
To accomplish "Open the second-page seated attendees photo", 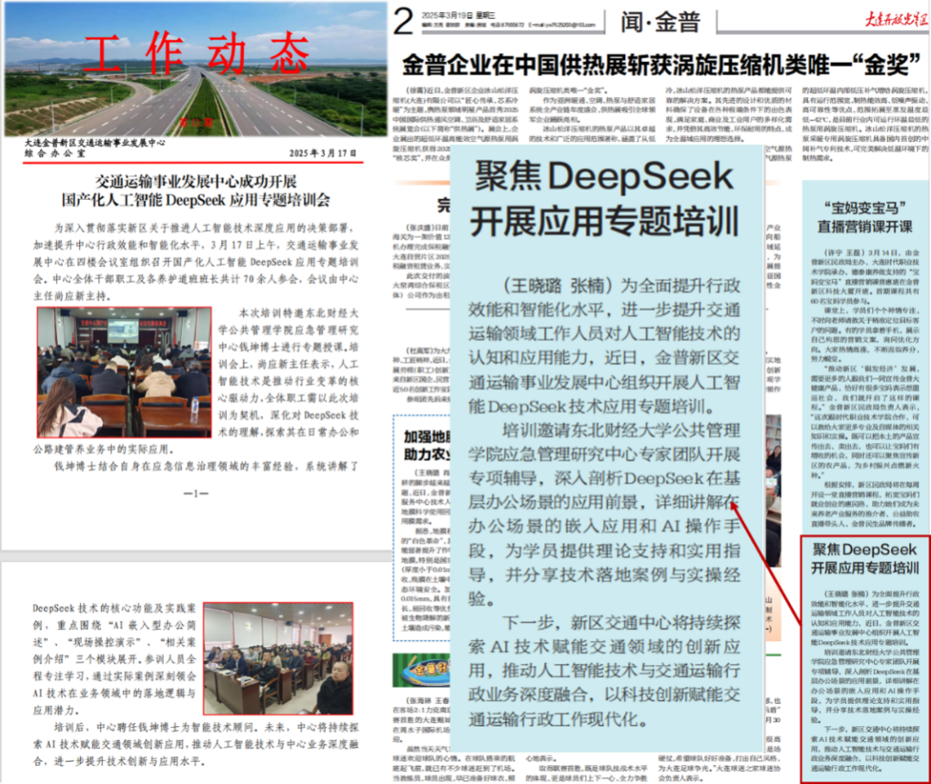I will [x=278, y=658].
